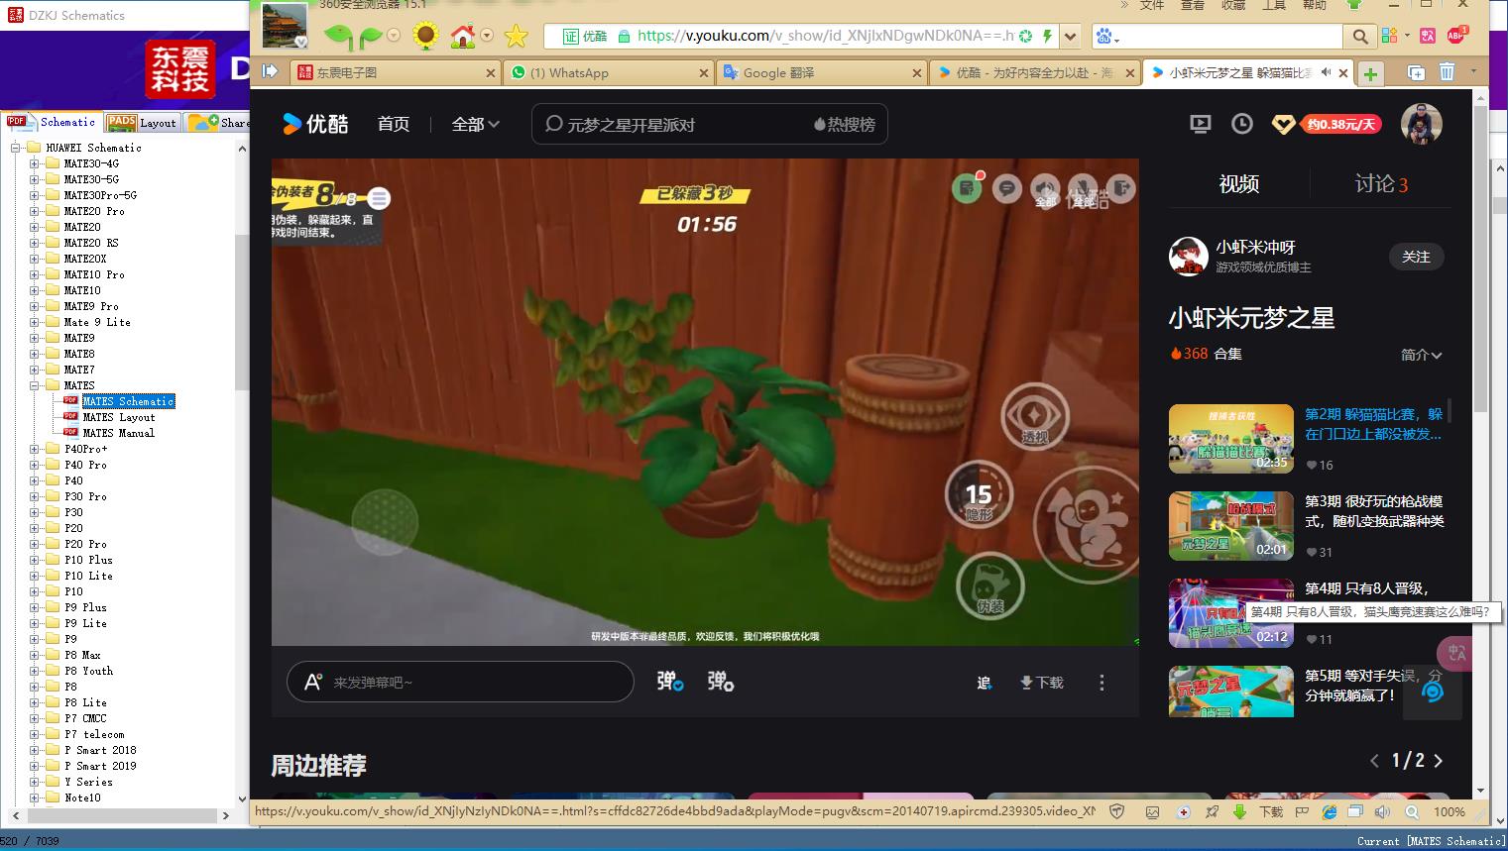Open the 小虾米冲呀 channel name

pos(1255,247)
